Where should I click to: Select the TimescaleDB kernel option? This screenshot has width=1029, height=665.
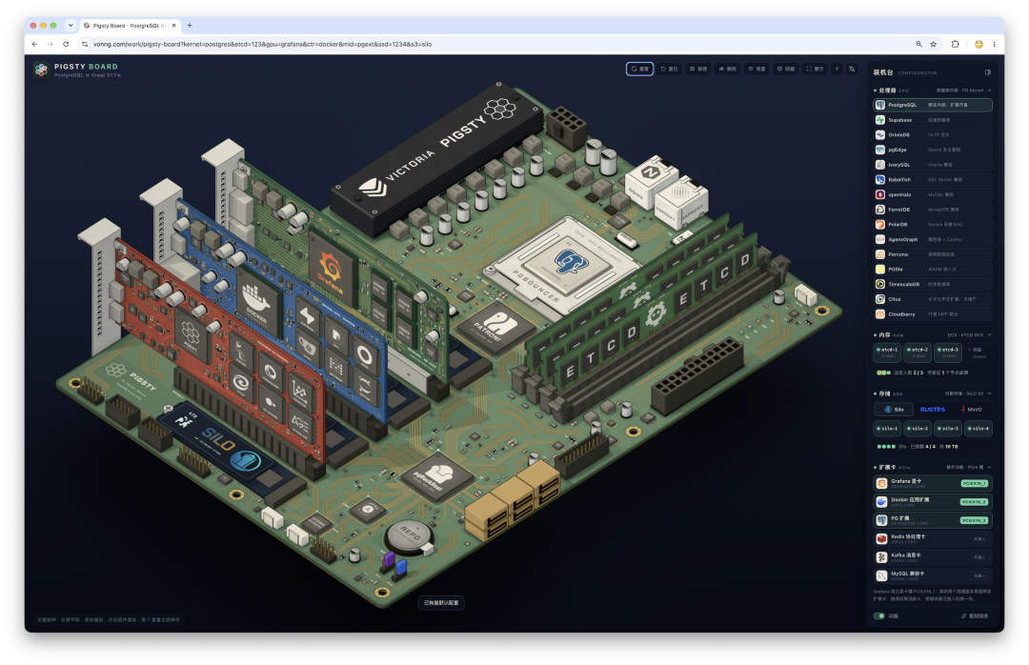[932, 284]
